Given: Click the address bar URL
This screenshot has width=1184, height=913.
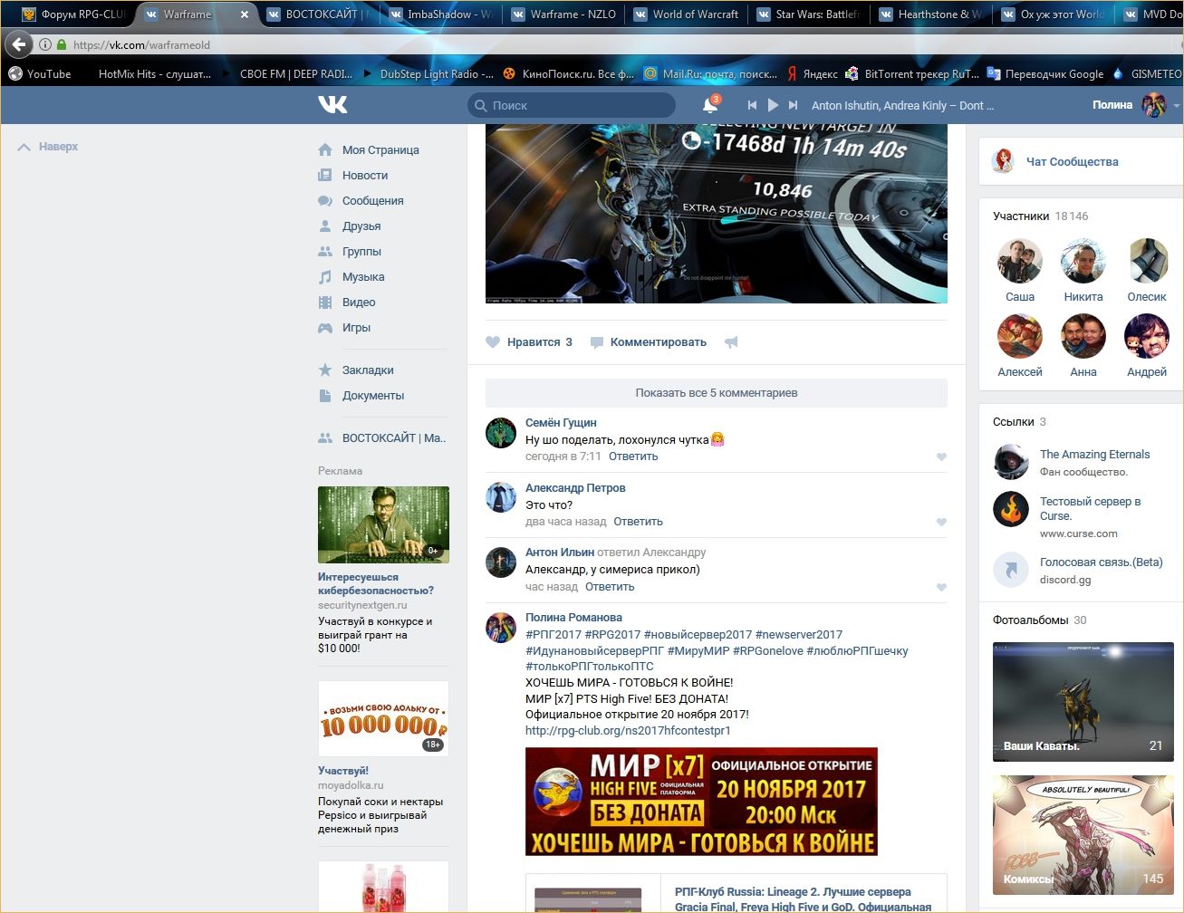Looking at the screenshot, I should pyautogui.click(x=141, y=44).
